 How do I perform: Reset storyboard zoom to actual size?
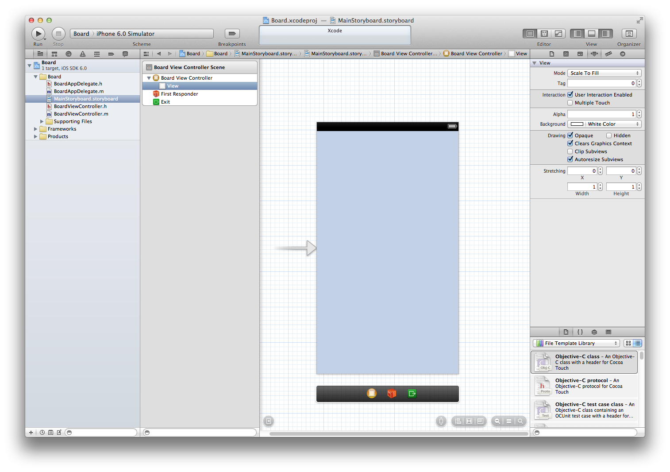click(509, 421)
